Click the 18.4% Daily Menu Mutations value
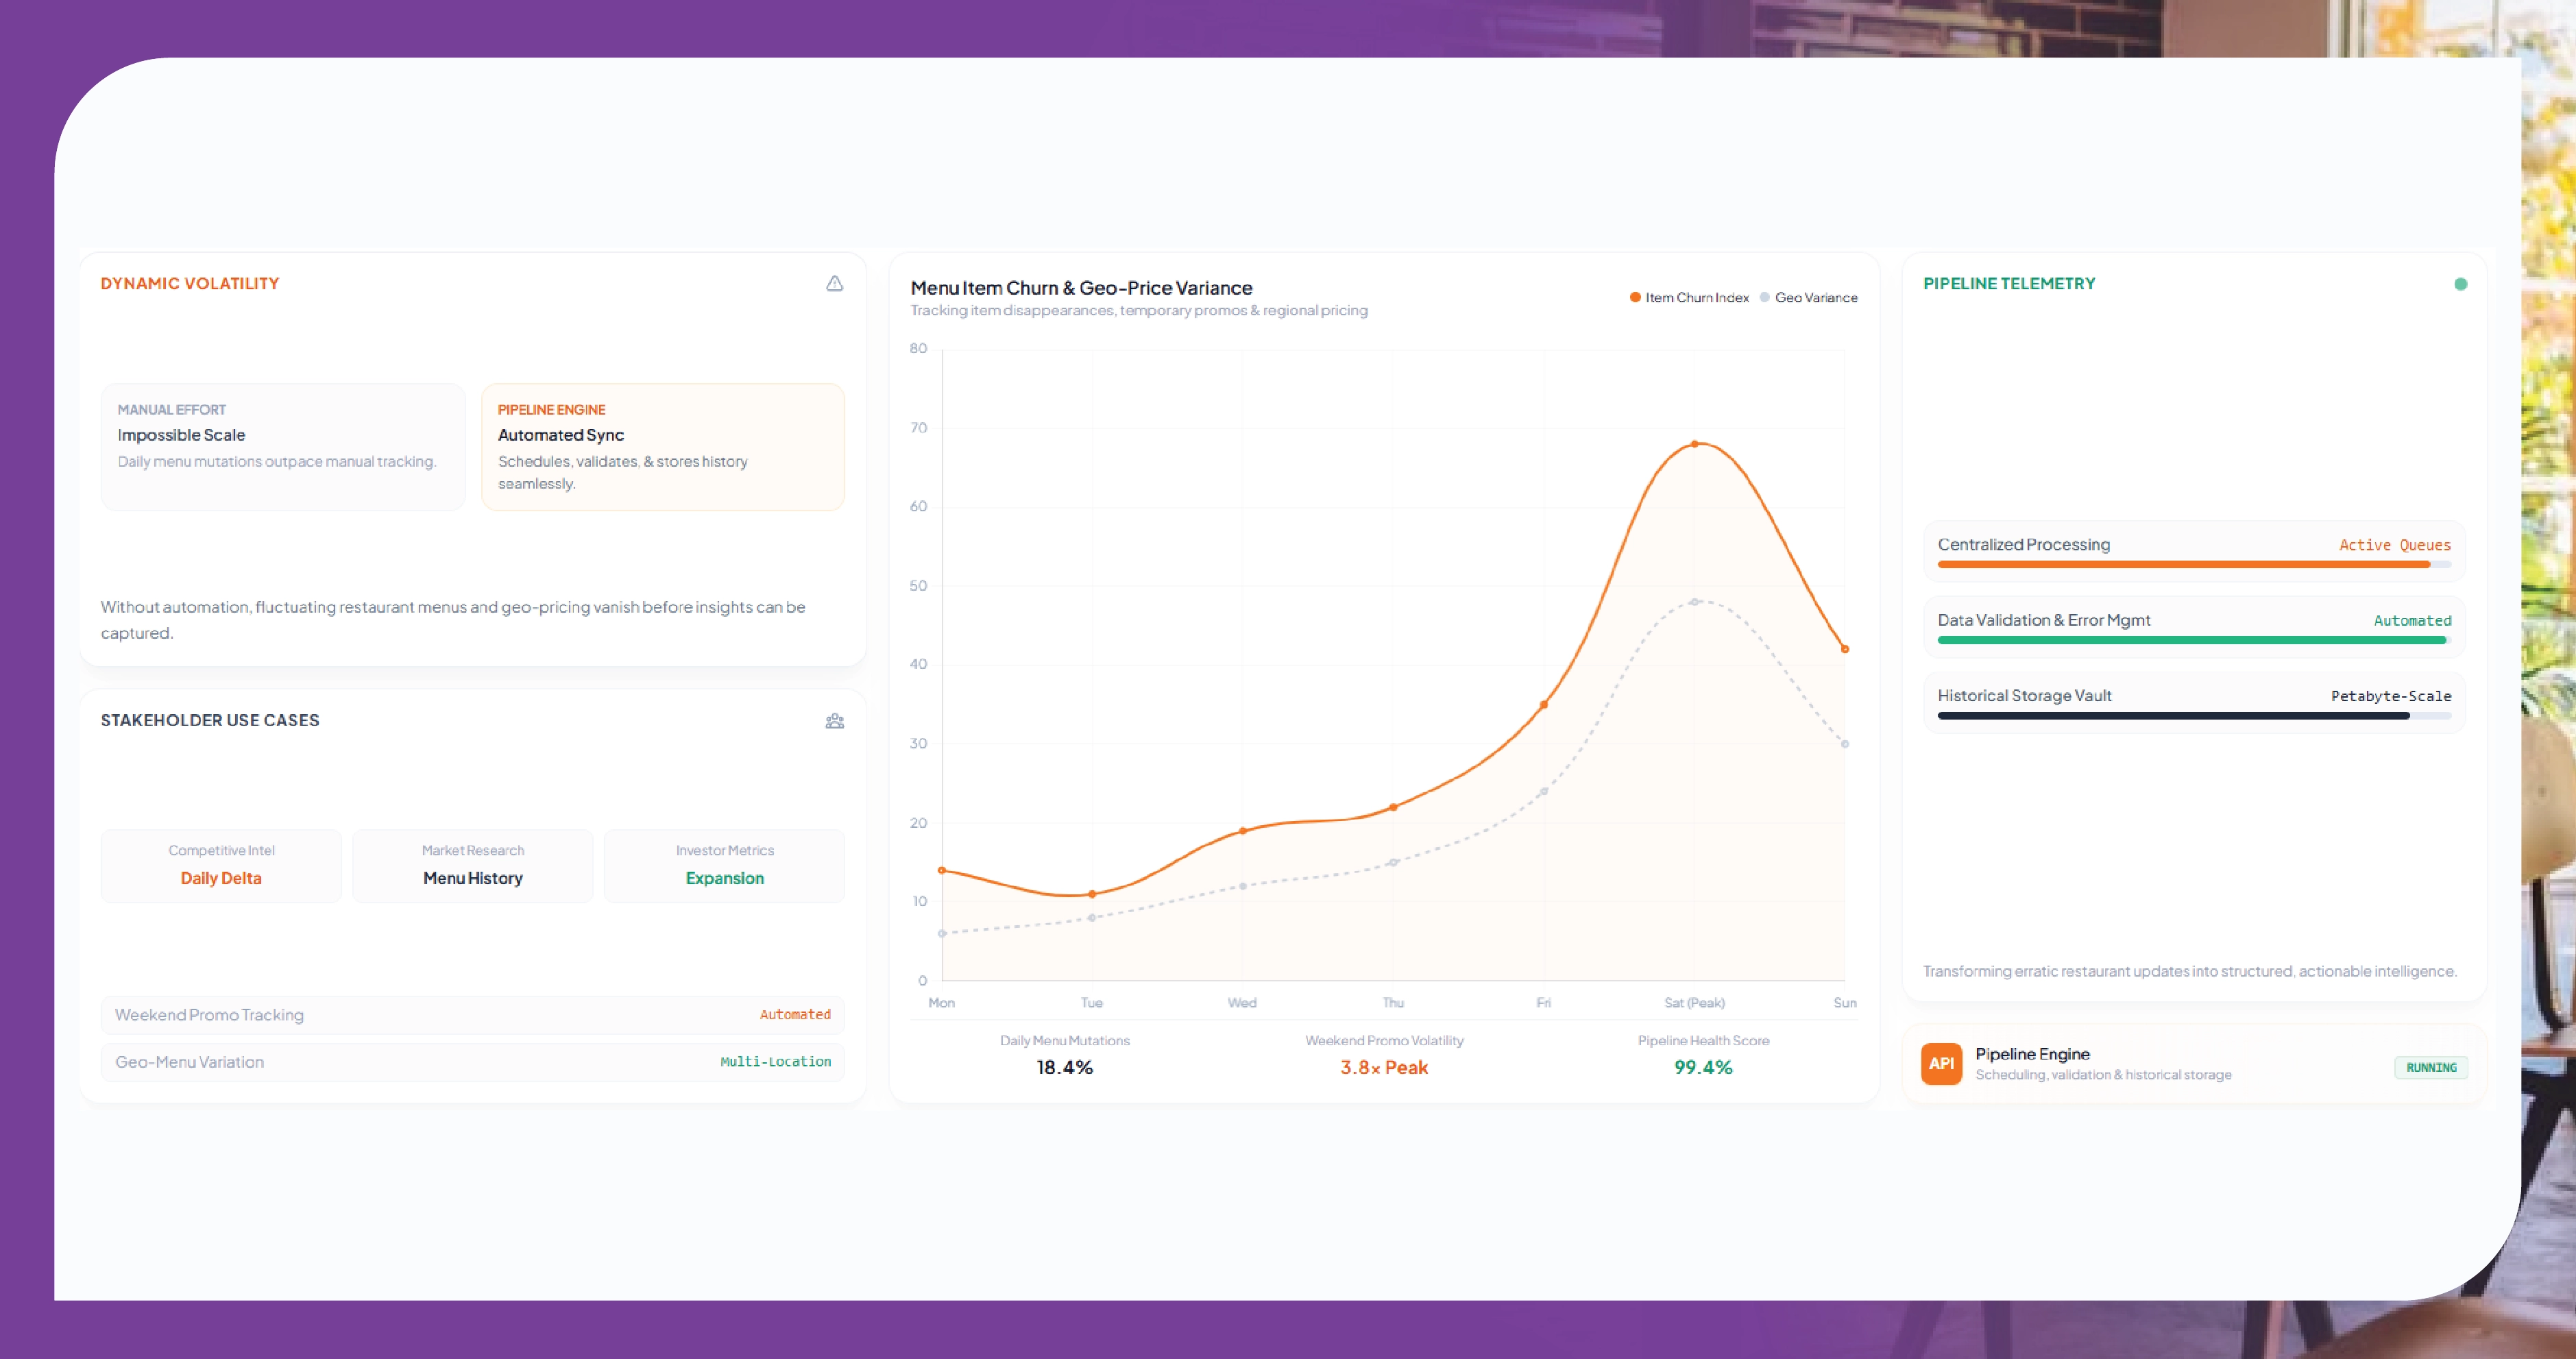 coord(1065,1068)
